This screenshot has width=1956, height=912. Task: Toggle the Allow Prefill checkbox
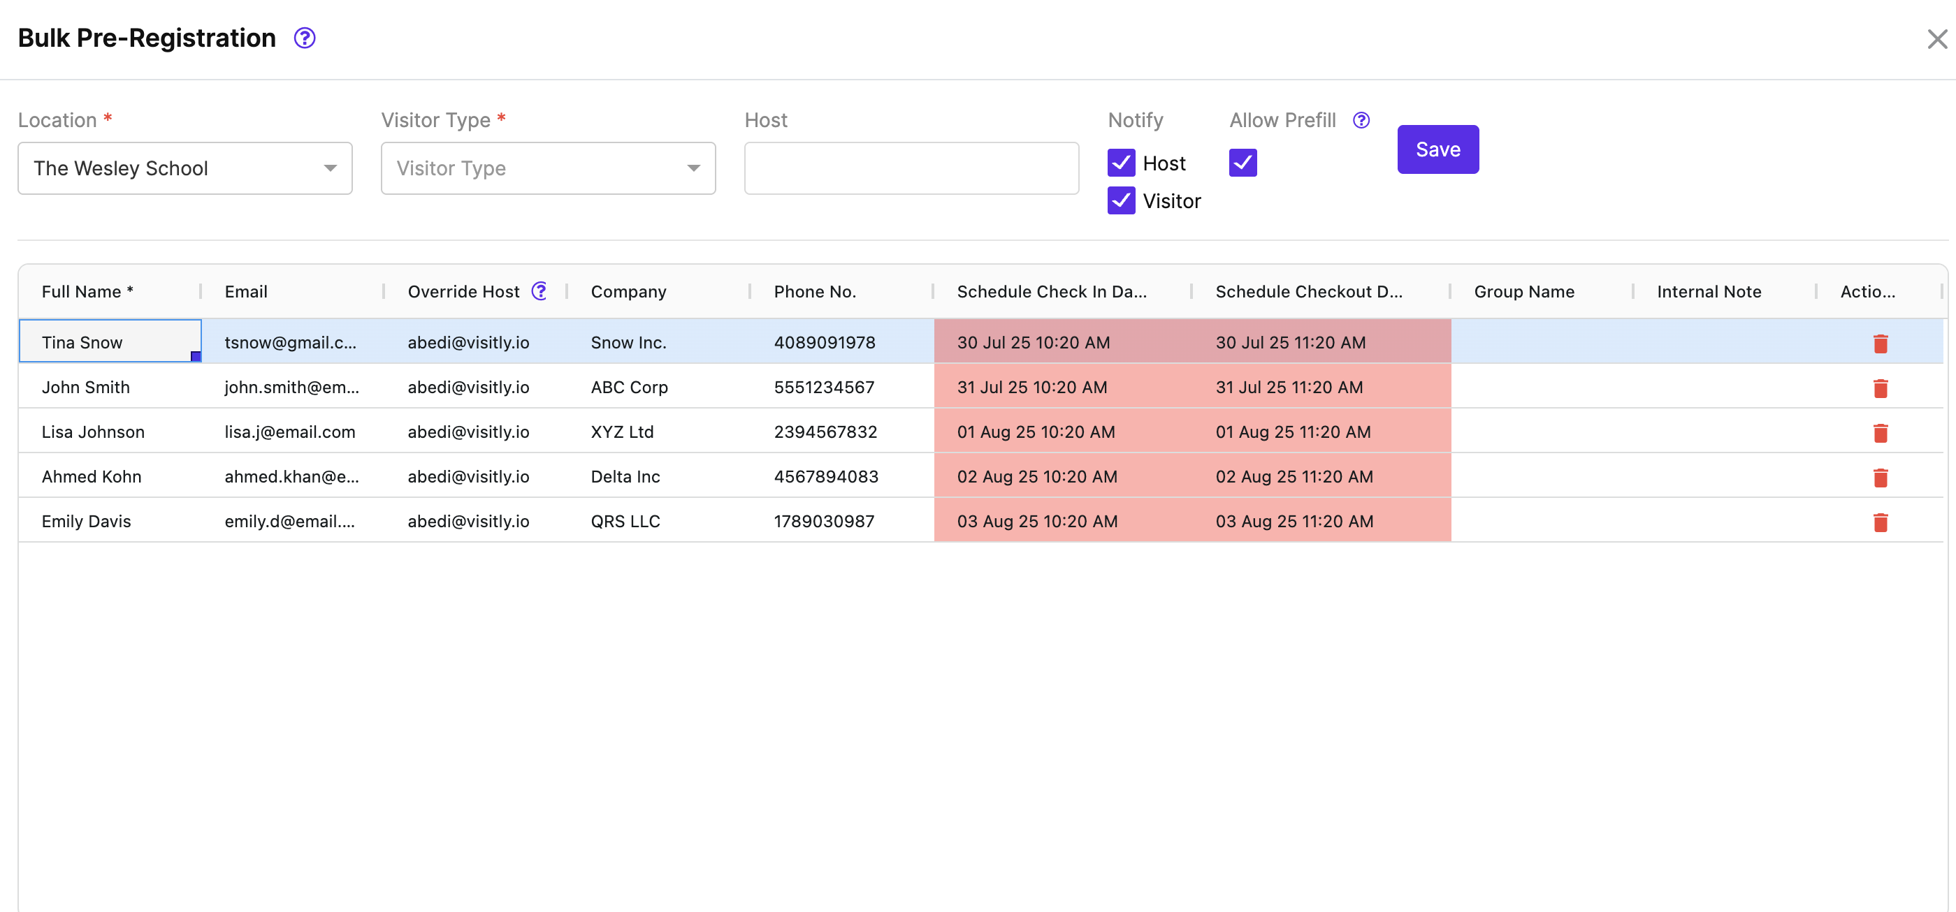pos(1243,163)
